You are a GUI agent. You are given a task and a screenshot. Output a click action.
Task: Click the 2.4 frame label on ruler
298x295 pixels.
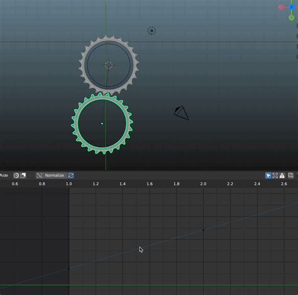tap(257, 184)
